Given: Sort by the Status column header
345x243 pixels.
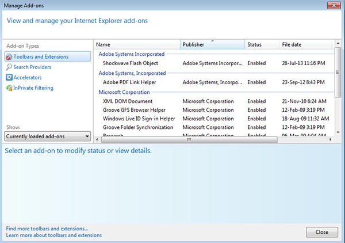Looking at the screenshot, I should pyautogui.click(x=262, y=44).
